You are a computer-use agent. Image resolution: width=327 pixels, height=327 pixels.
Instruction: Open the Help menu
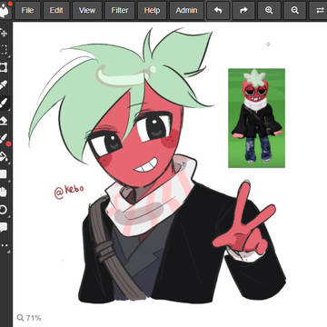[x=152, y=10]
